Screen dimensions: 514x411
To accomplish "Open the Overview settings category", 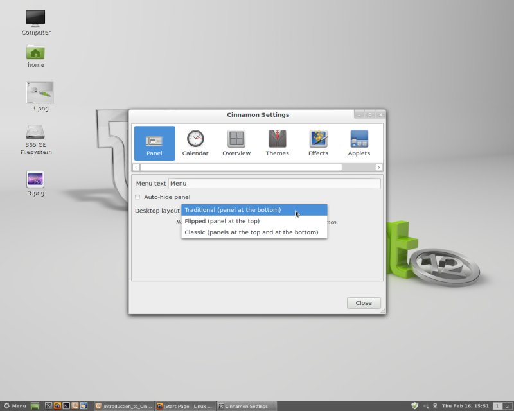I will (x=236, y=143).
